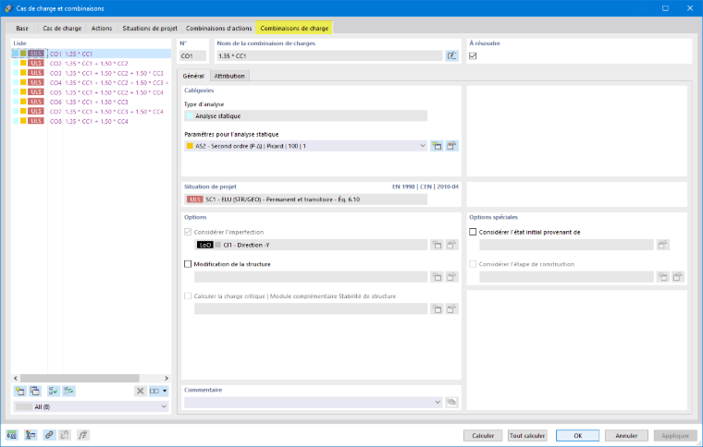Edit combination name with the pencil icon
703x447 pixels.
452,56
